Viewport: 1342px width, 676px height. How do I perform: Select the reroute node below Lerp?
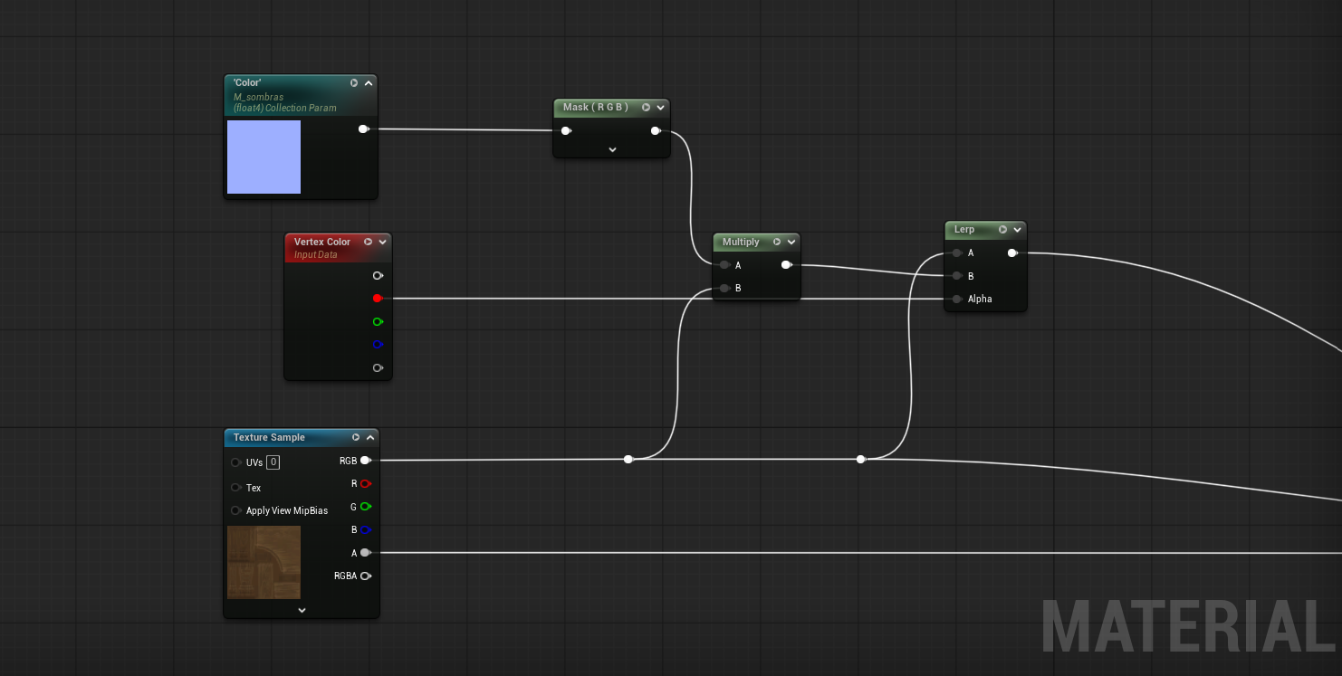[860, 460]
